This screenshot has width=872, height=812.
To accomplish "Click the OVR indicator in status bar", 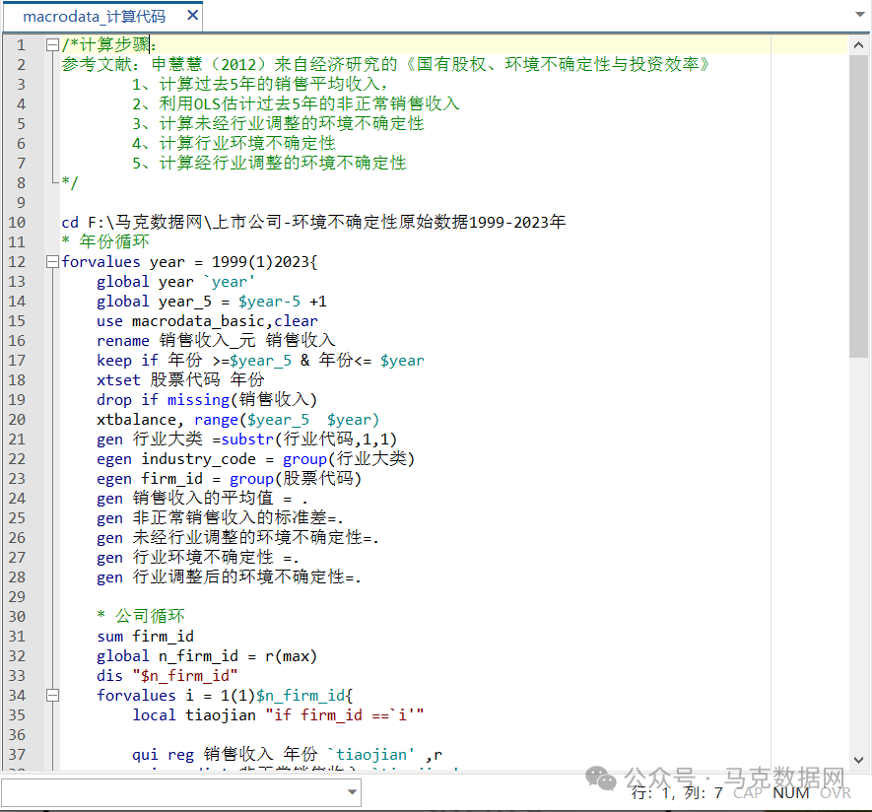I will click(836, 792).
